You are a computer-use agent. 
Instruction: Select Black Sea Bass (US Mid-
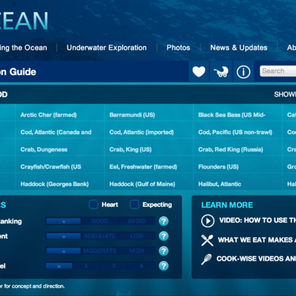coord(232,115)
